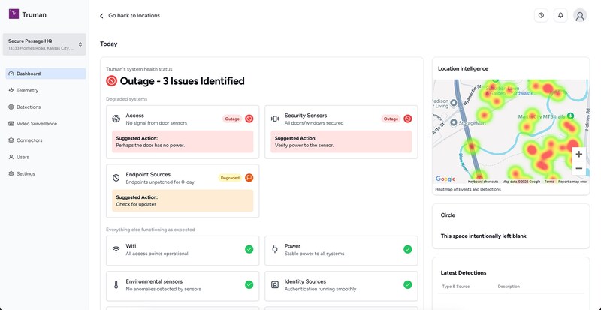
Task: Click the Access outage status icon
Action: (x=249, y=119)
